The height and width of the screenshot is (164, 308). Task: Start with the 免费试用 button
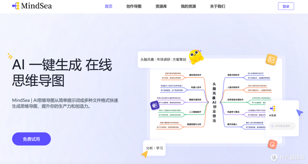31,139
